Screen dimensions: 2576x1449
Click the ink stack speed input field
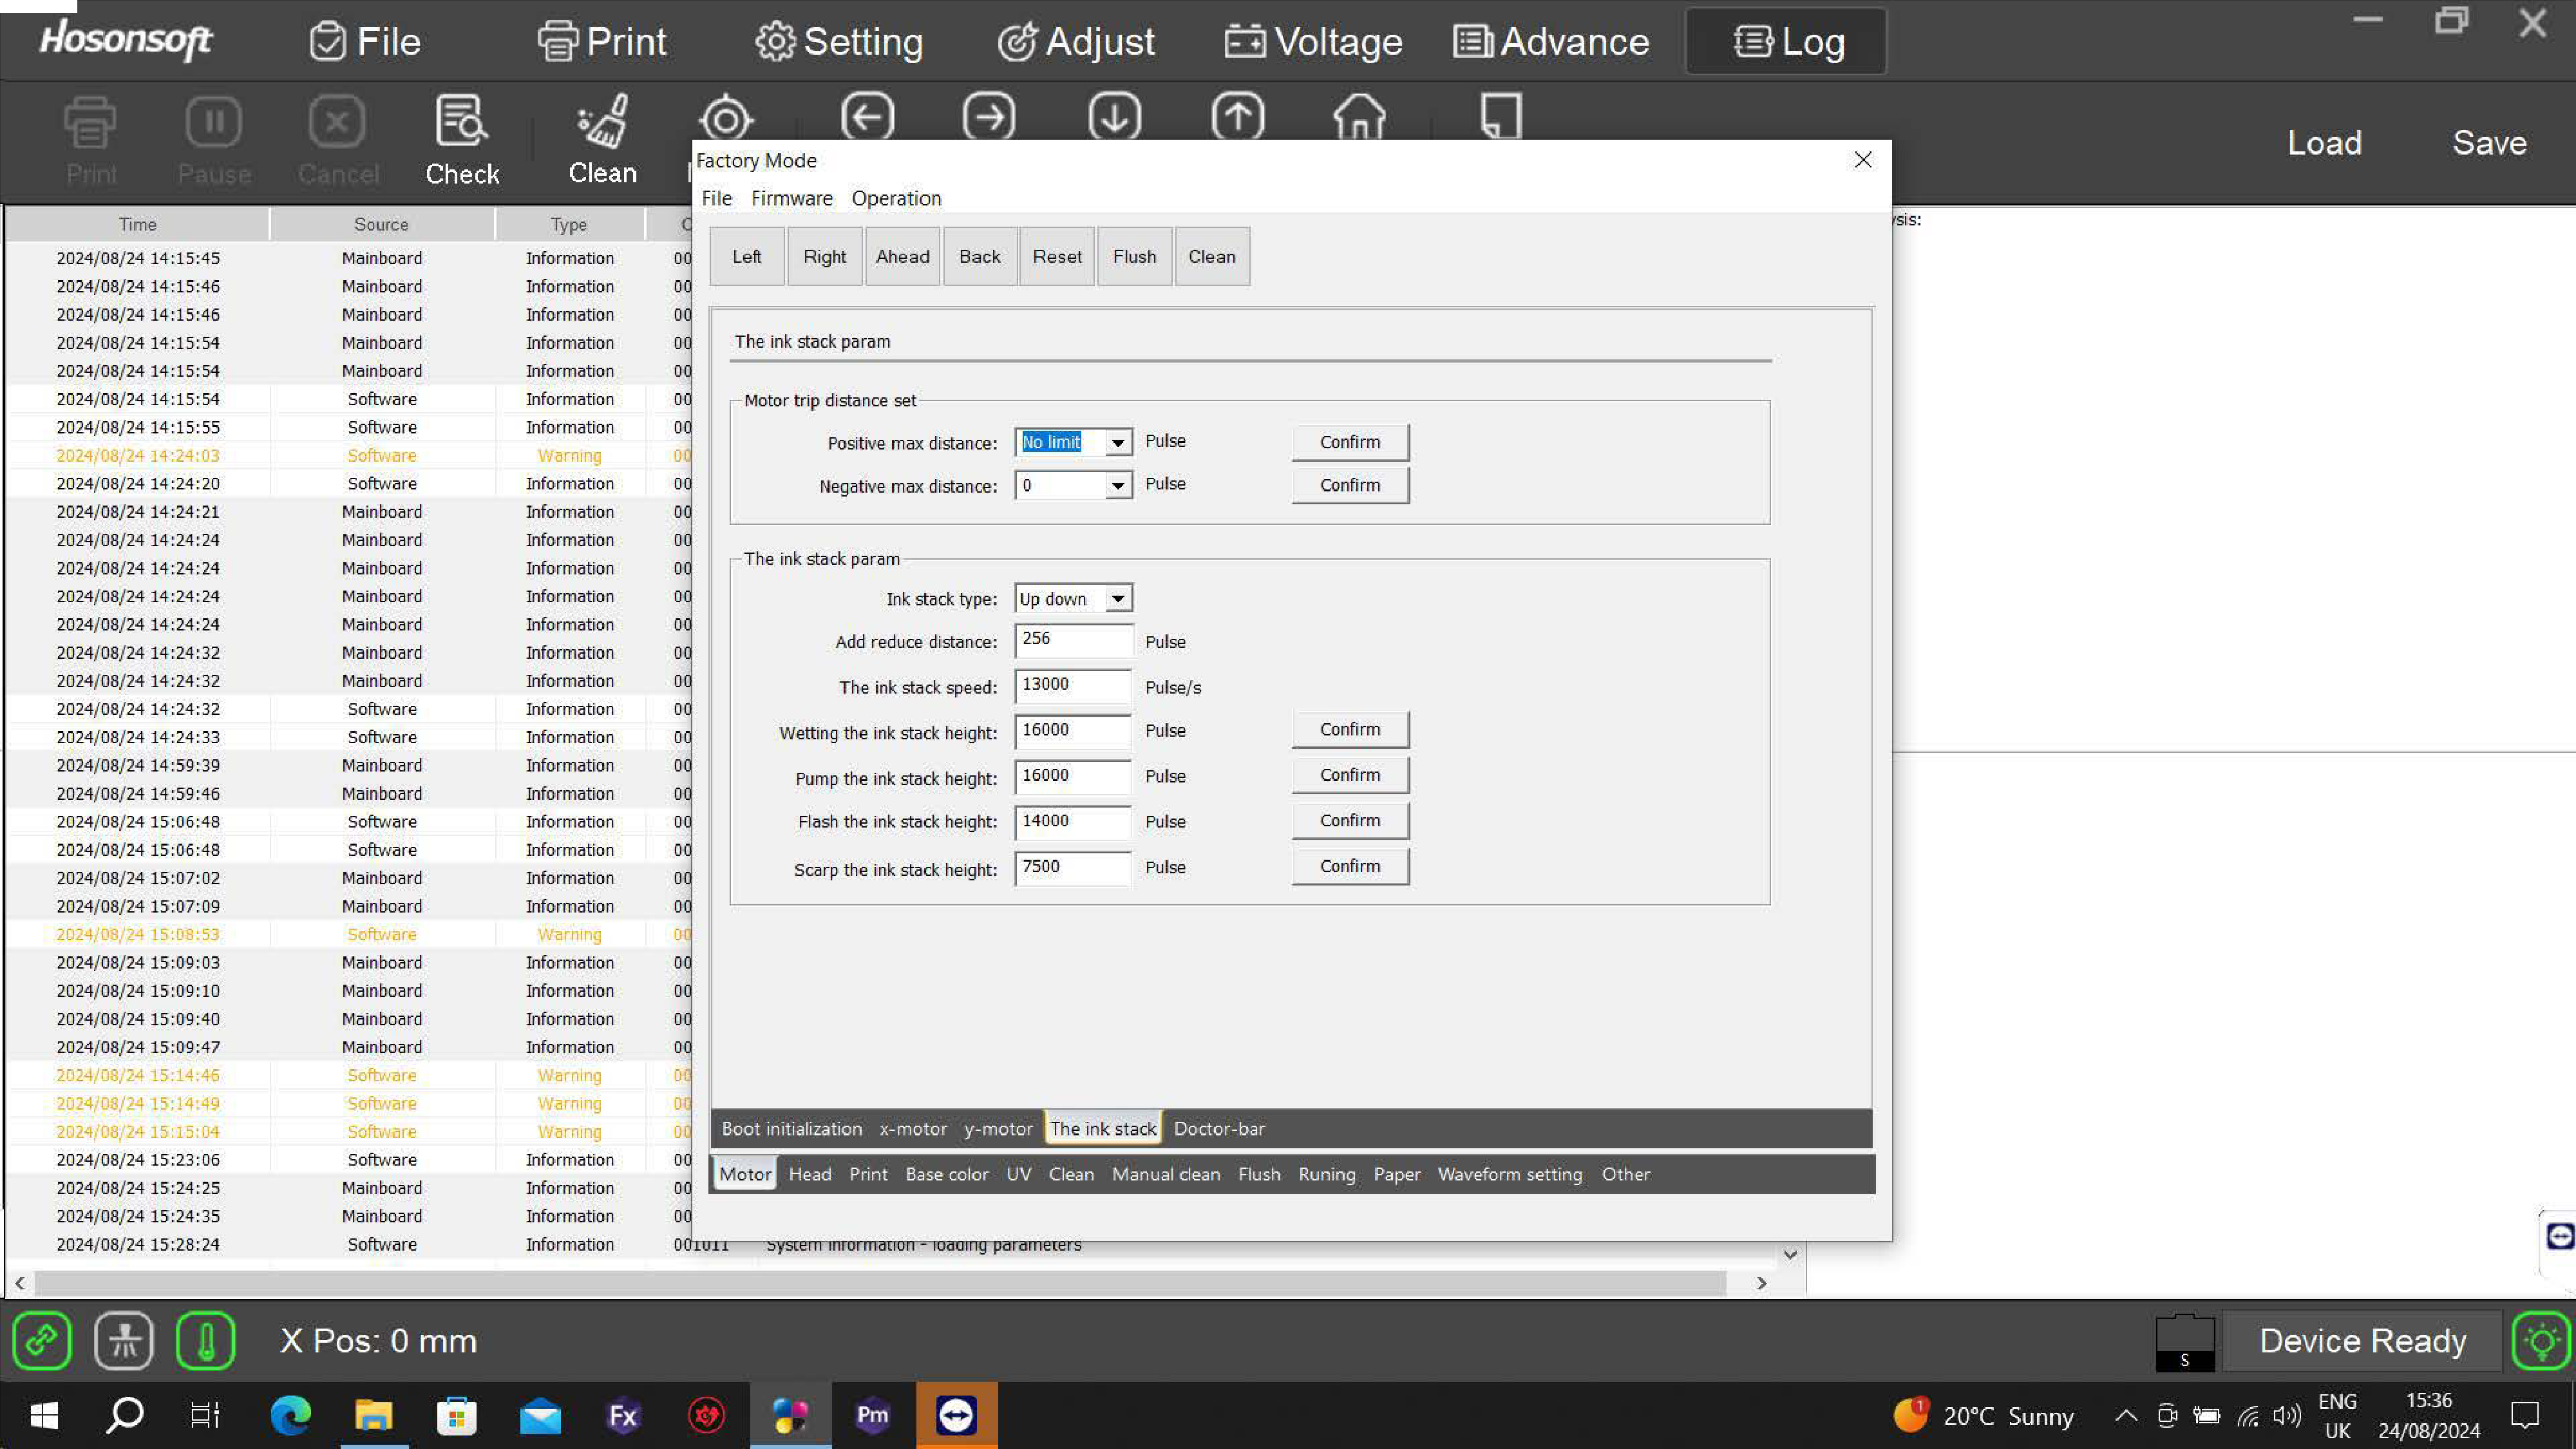pyautogui.click(x=1072, y=686)
